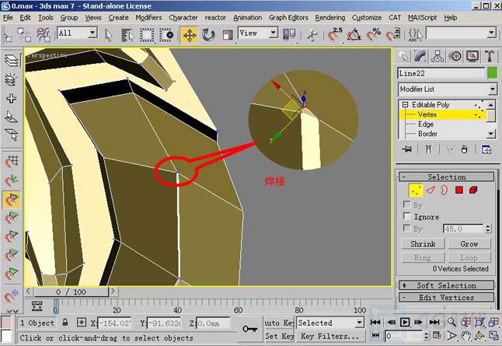Viewport: 502px width, 346px height.
Task: Click the Loop button
Action: point(469,257)
